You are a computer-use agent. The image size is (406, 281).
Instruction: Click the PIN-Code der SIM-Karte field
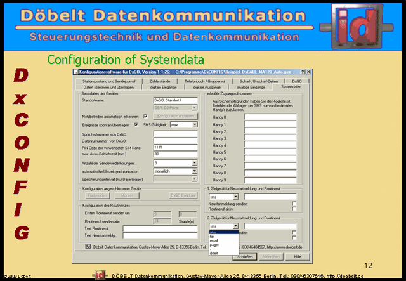175,148
